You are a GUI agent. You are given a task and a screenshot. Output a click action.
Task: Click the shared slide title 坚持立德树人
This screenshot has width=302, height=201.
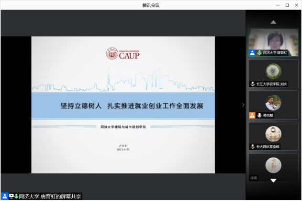click(81, 105)
